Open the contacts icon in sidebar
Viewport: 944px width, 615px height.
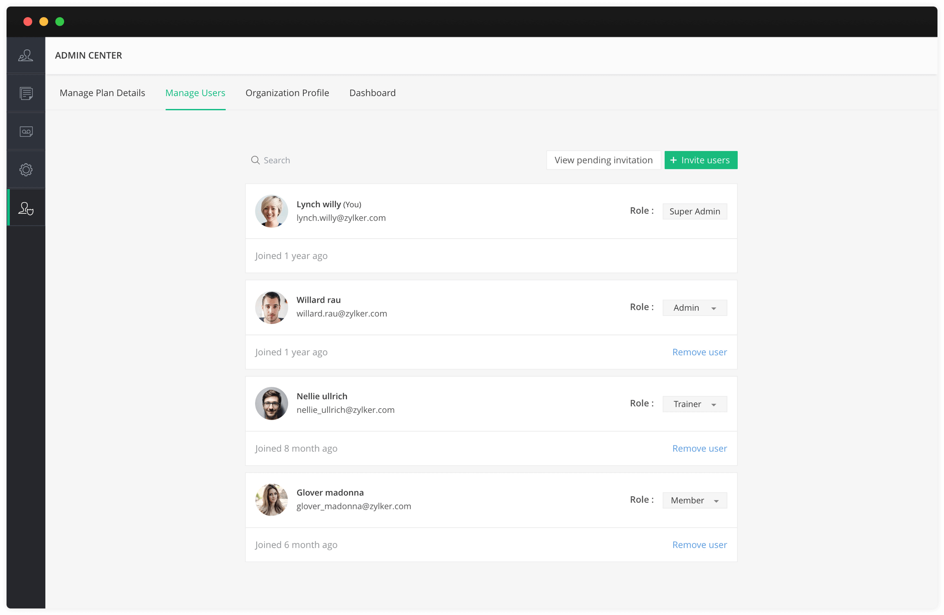tap(26, 55)
